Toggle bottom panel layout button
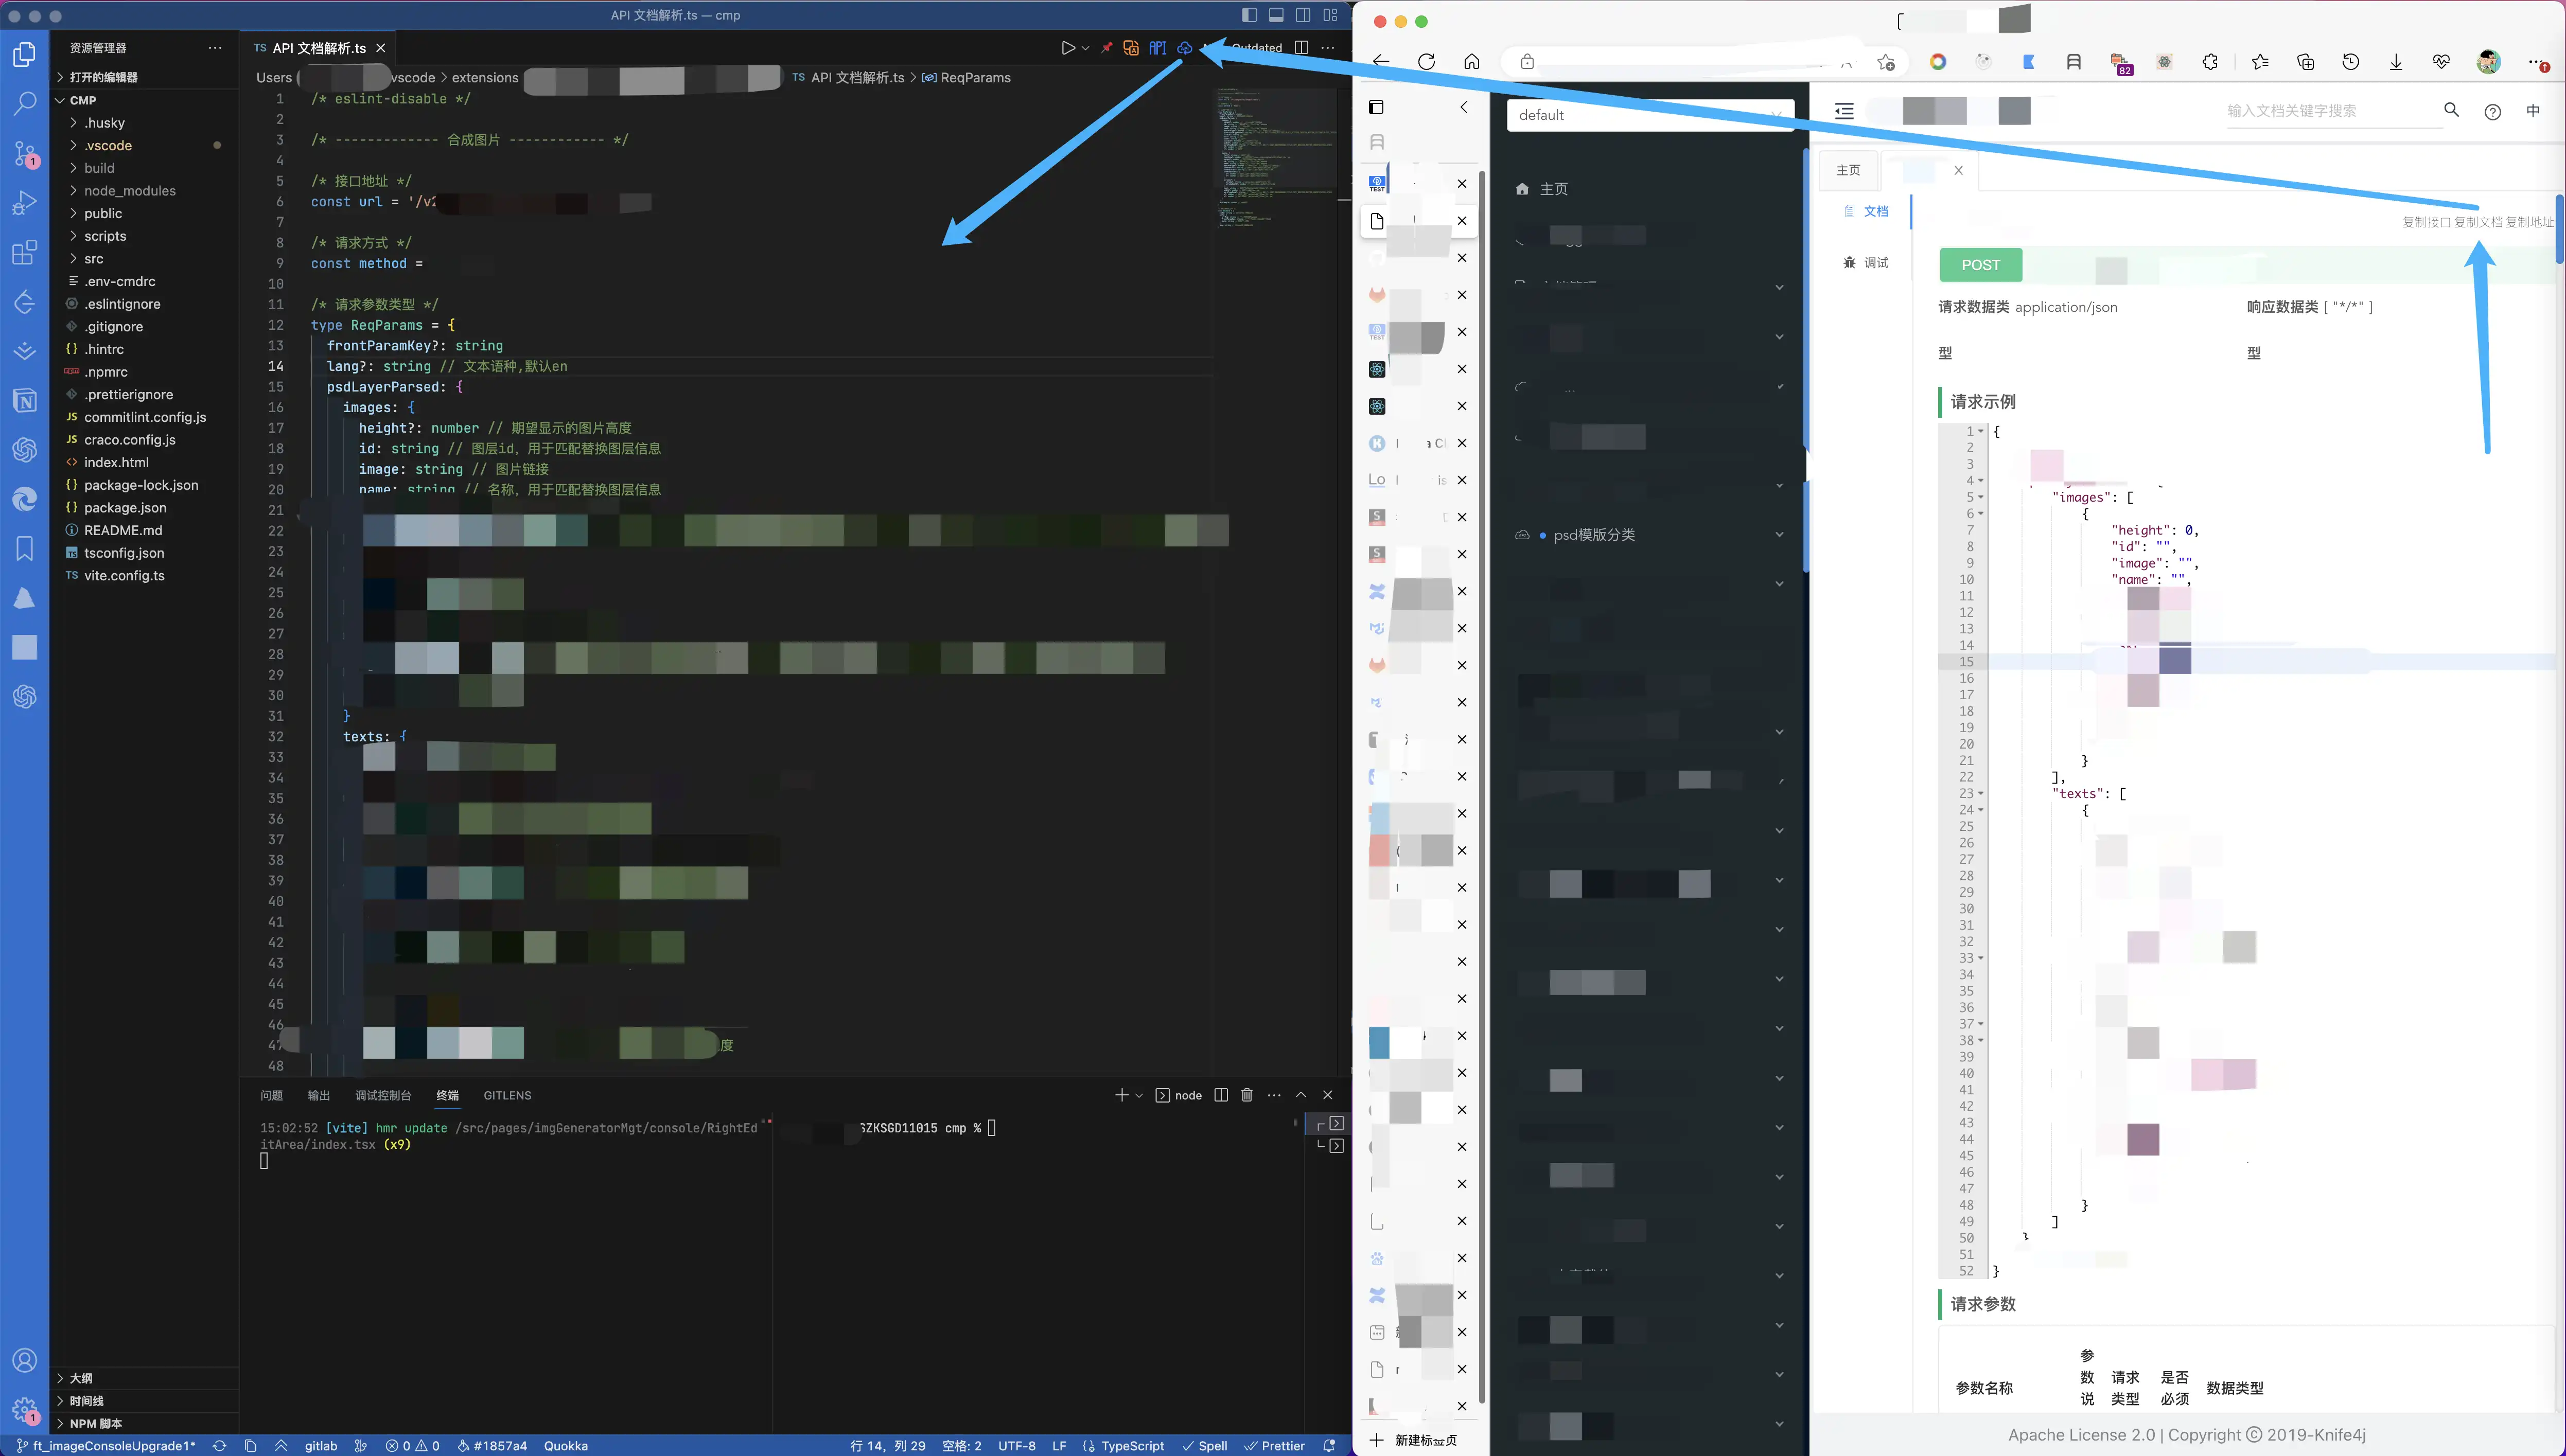The width and height of the screenshot is (2566, 1456). click(1276, 15)
